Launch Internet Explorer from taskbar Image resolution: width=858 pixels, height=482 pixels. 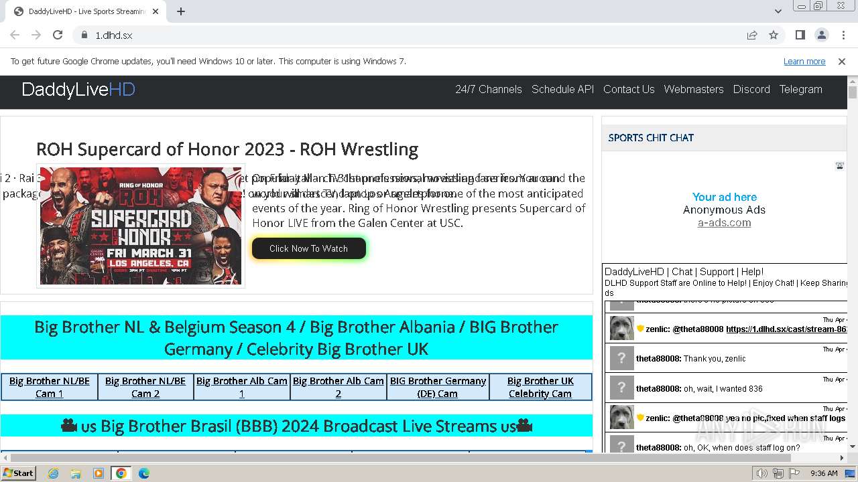54,473
